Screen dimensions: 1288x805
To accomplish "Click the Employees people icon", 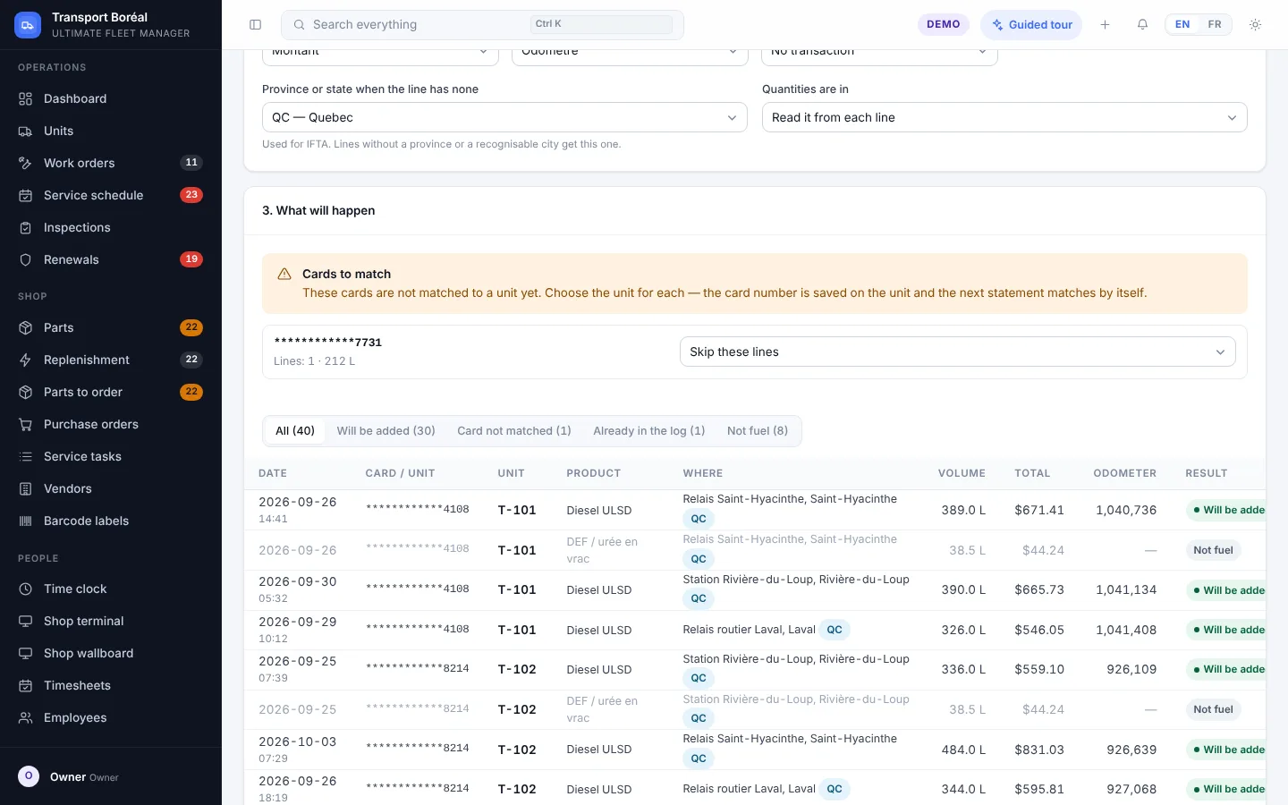I will point(26,717).
